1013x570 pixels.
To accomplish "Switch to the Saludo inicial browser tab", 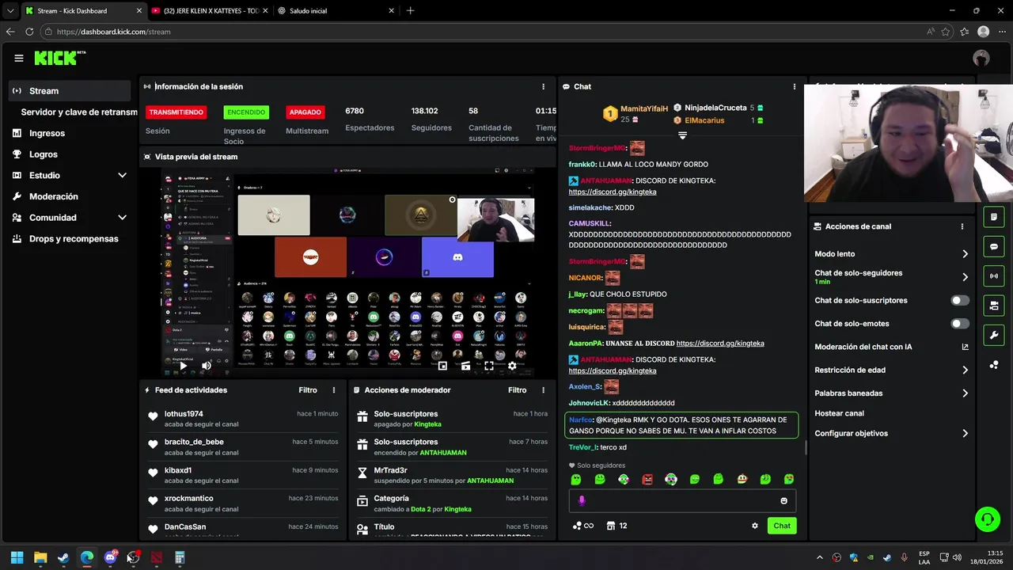I will (335, 11).
